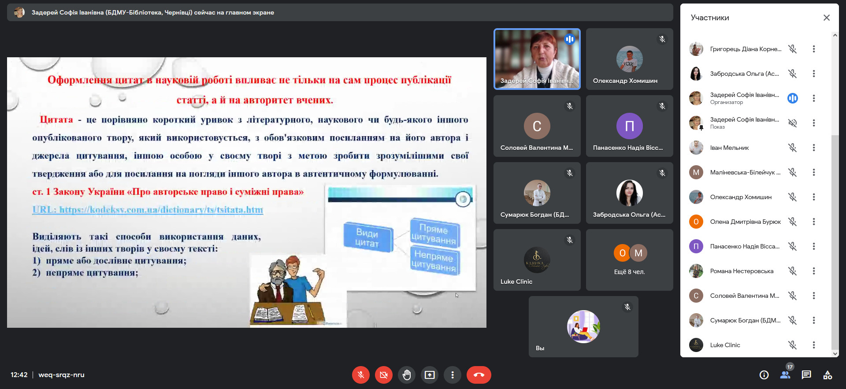Toggle the camera on/off button
The height and width of the screenshot is (389, 846).
(383, 375)
